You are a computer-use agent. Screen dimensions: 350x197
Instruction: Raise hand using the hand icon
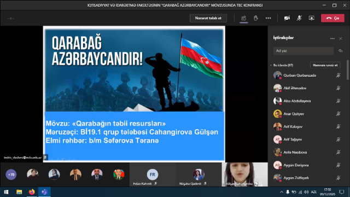point(256,18)
